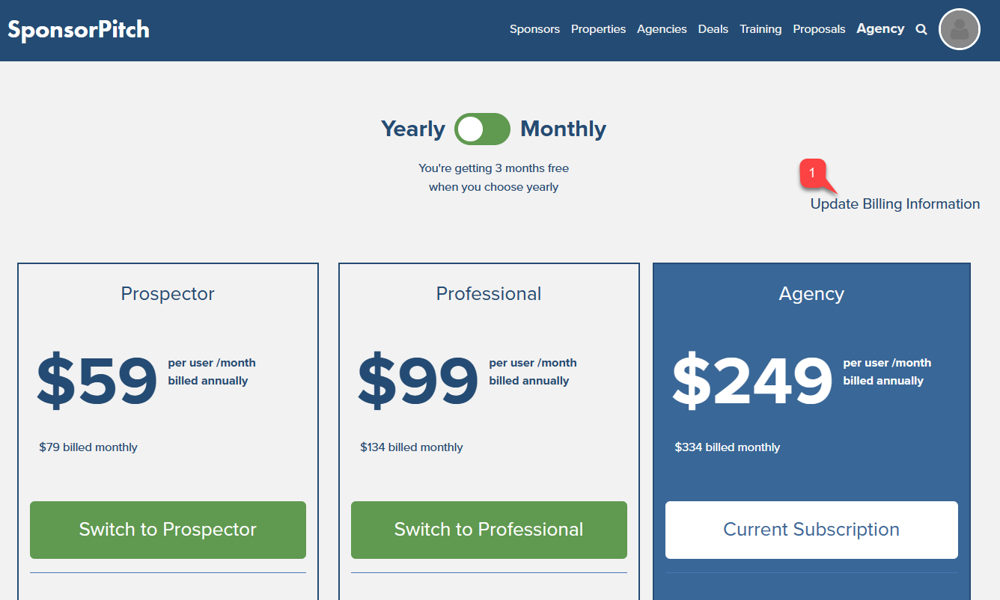Click the SponsorPitch logo
This screenshot has width=1000, height=600.
pyautogui.click(x=79, y=29)
